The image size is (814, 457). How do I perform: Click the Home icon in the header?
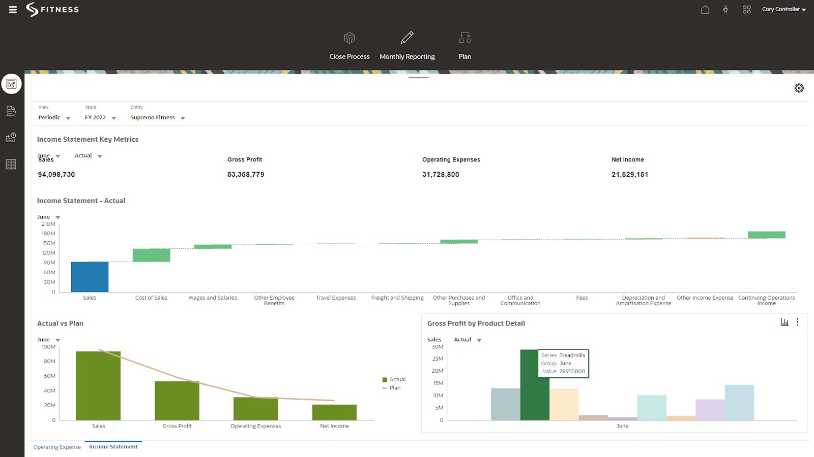point(705,9)
